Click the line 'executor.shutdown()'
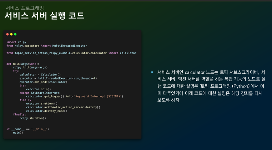Screen dimensions: 272x150 point(42,104)
